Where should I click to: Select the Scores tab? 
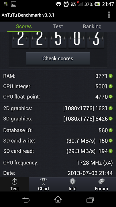pos(24,26)
